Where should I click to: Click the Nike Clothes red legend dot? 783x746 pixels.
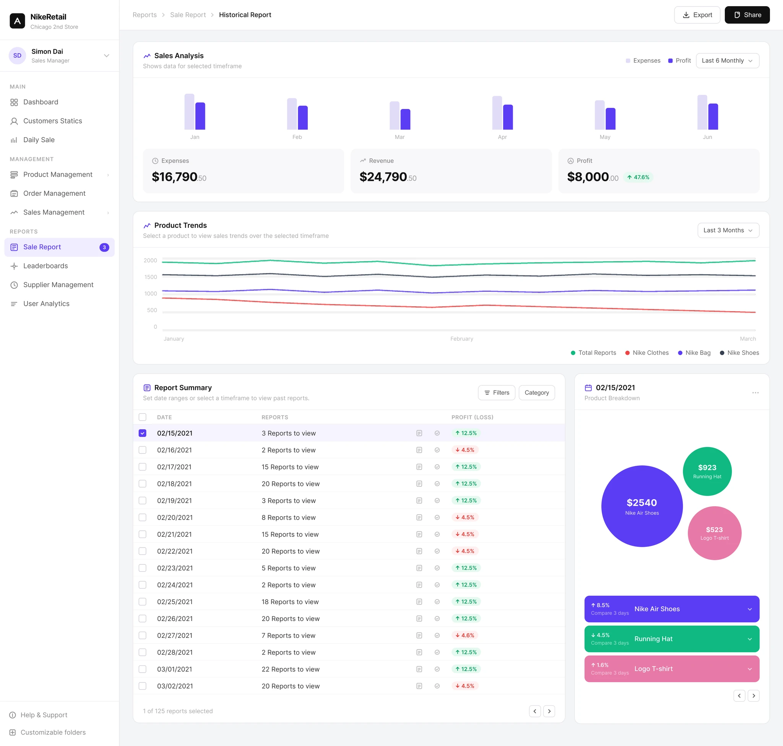pyautogui.click(x=627, y=353)
